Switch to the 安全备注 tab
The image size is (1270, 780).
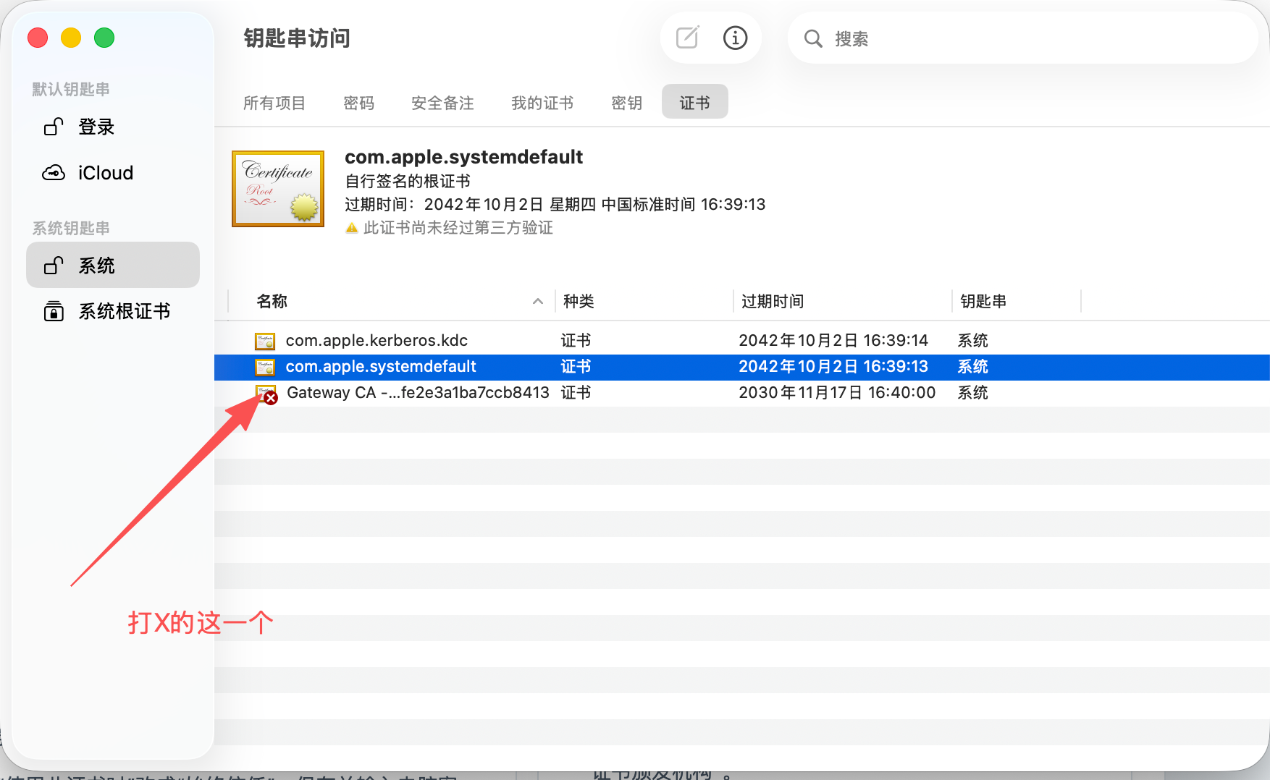click(442, 103)
